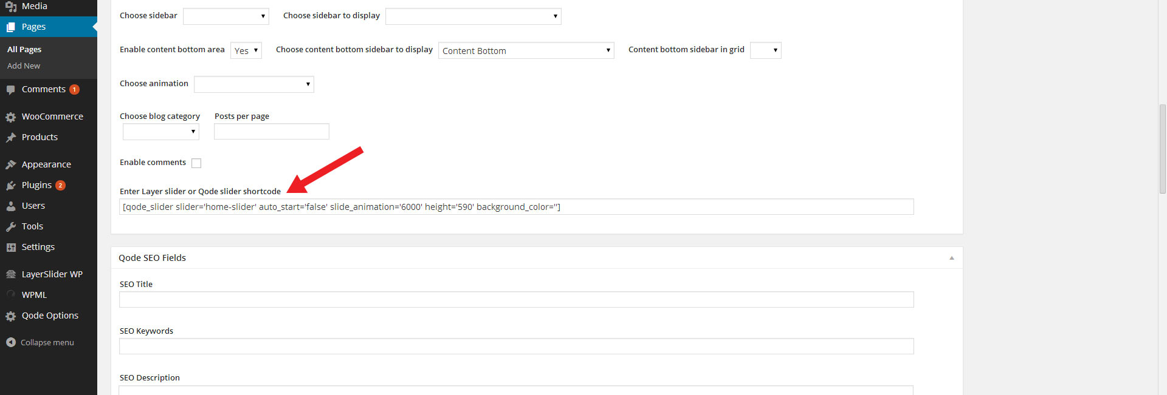The height and width of the screenshot is (395, 1167).
Task: Click the WooCommerce gear icon
Action: 10,117
